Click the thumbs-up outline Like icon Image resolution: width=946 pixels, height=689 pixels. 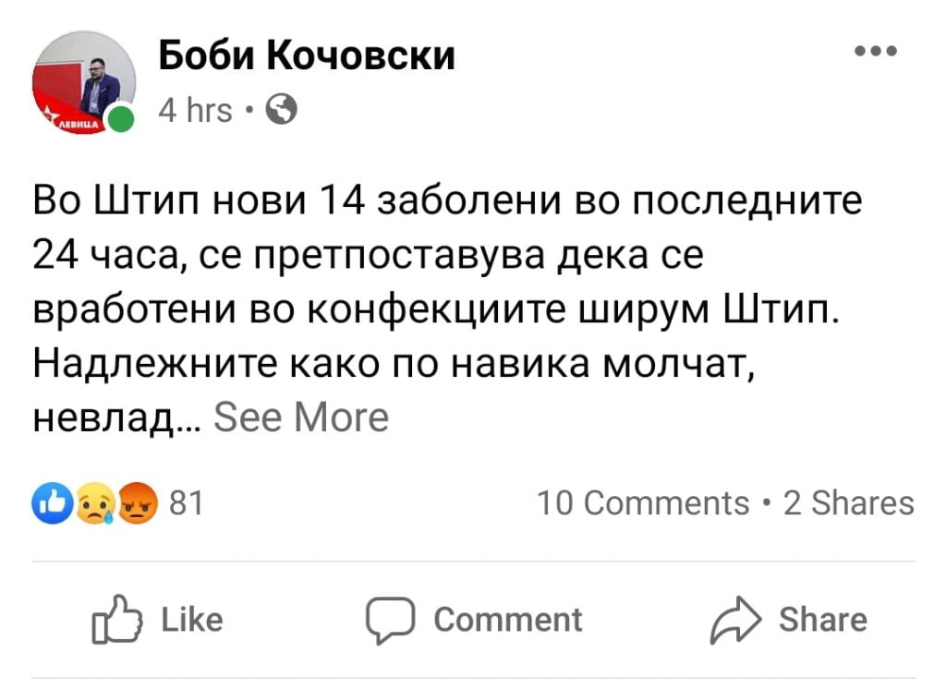tap(117, 621)
